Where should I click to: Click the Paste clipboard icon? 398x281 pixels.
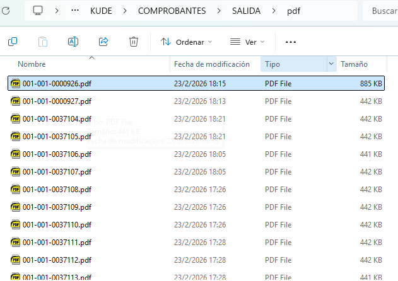coord(43,42)
